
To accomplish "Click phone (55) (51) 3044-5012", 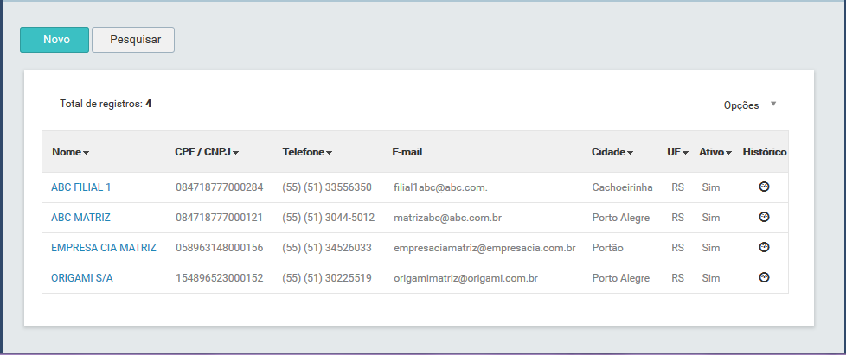I will 328,218.
